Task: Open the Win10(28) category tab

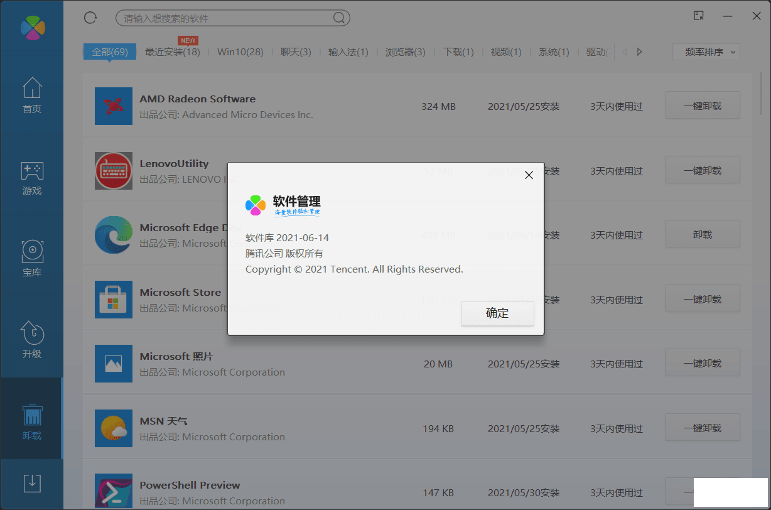Action: (x=240, y=52)
